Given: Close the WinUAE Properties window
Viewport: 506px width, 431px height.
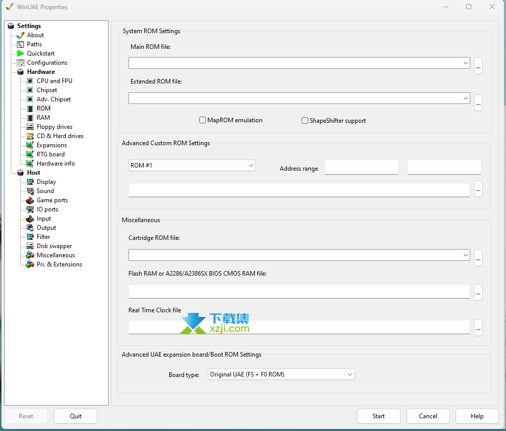Looking at the screenshot, I should (492, 7).
